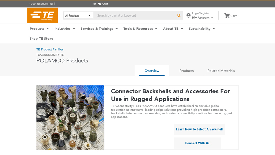Click the Connect With Us button
This screenshot has height=155, width=275.
coord(197,143)
